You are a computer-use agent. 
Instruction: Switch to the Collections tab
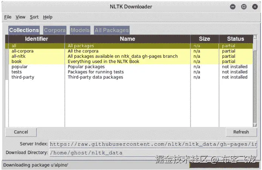coord(24,30)
